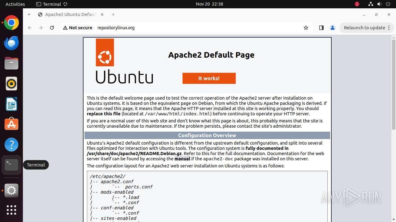Open network status icon in top bar
This screenshot has width=396, height=222.
(371, 4)
